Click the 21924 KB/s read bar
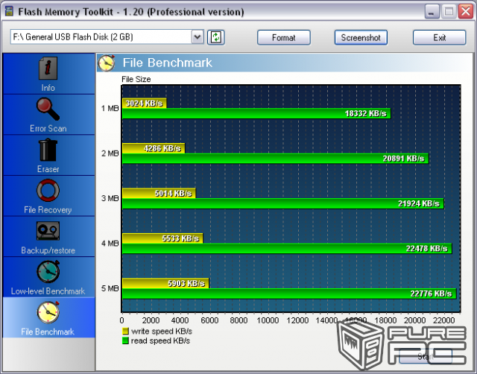Image resolution: width=477 pixels, height=374 pixels. [x=283, y=203]
